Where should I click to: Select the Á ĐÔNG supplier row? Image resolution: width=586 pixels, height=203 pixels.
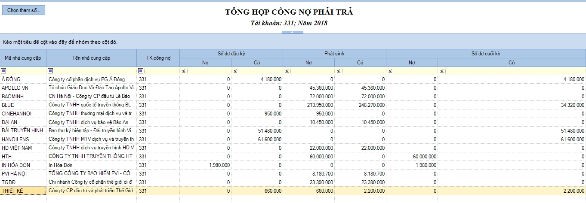point(293,79)
